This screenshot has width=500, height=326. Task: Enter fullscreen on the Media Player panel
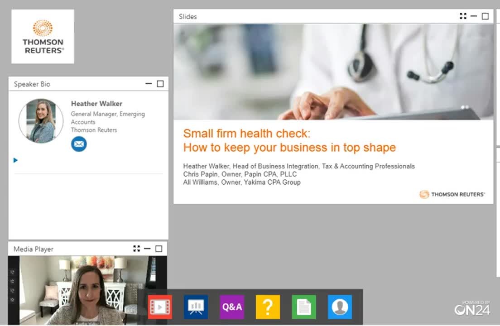pos(136,249)
